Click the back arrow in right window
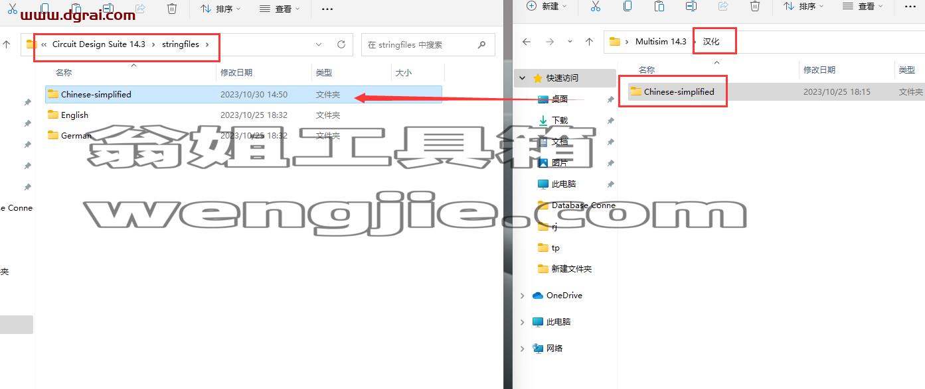Viewport: 925px width, 389px height. 527,41
